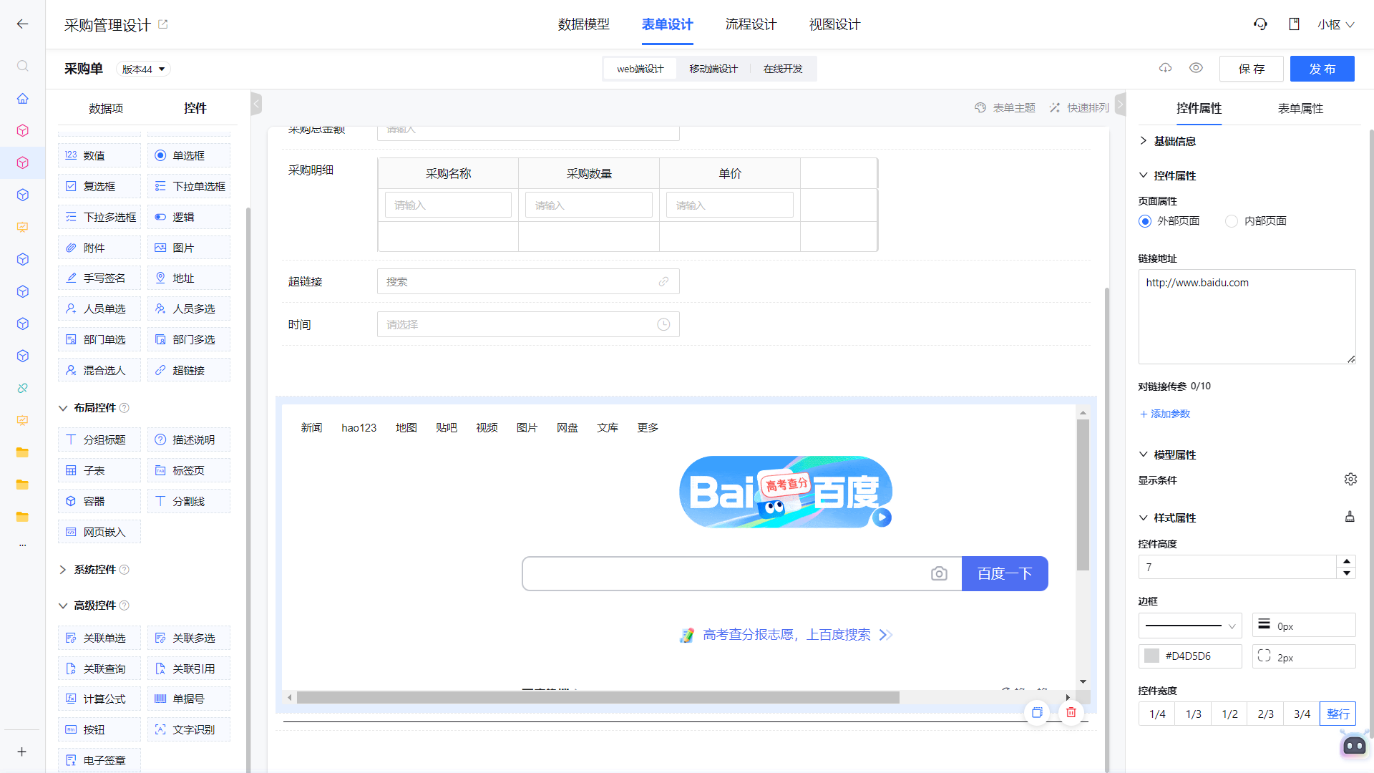The width and height of the screenshot is (1374, 773).
Task: Add the 附件 attachment control
Action: (99, 248)
